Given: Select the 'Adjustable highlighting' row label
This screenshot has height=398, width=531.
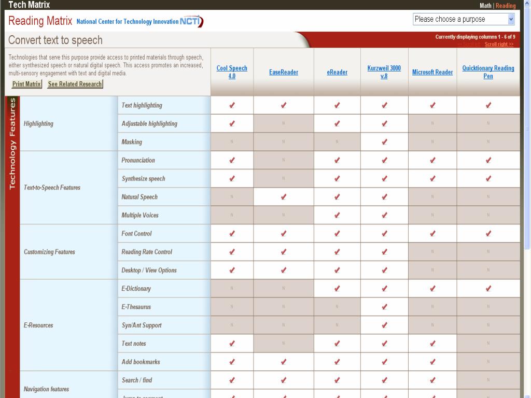Looking at the screenshot, I should (149, 124).
